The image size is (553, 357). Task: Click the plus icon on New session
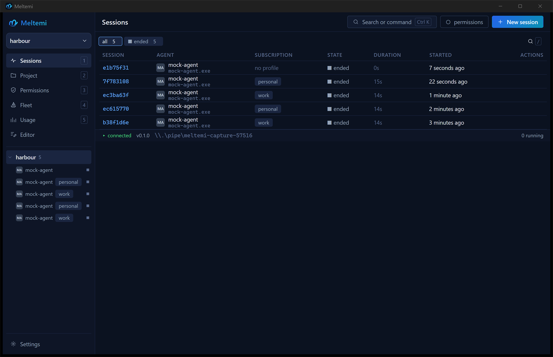coord(500,22)
